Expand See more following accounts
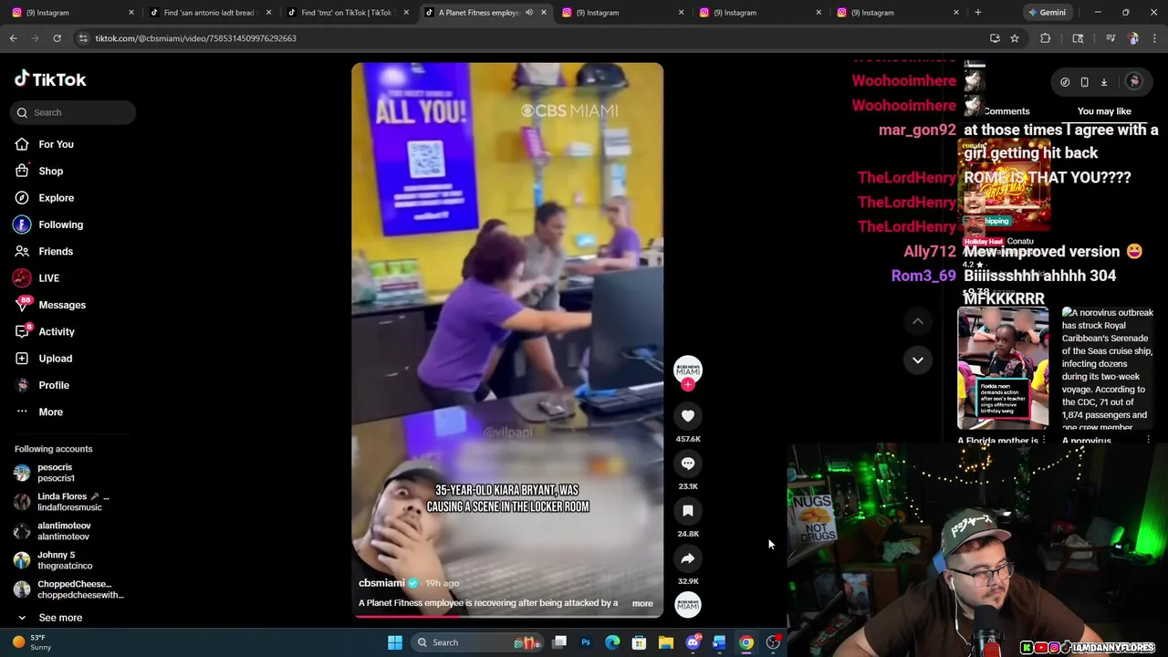Image resolution: width=1168 pixels, height=657 pixels. (59, 618)
